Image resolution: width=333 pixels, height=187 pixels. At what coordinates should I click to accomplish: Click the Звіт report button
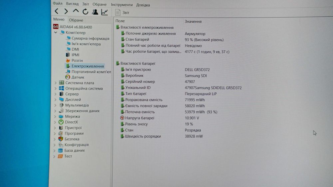(122, 13)
